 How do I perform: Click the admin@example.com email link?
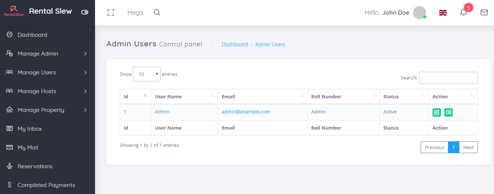coord(246,112)
